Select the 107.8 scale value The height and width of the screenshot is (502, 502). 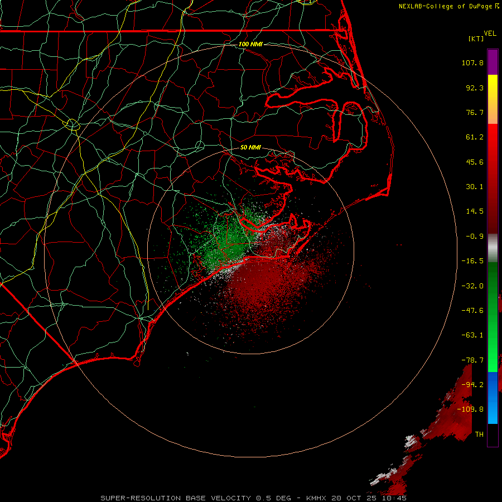[x=472, y=62]
